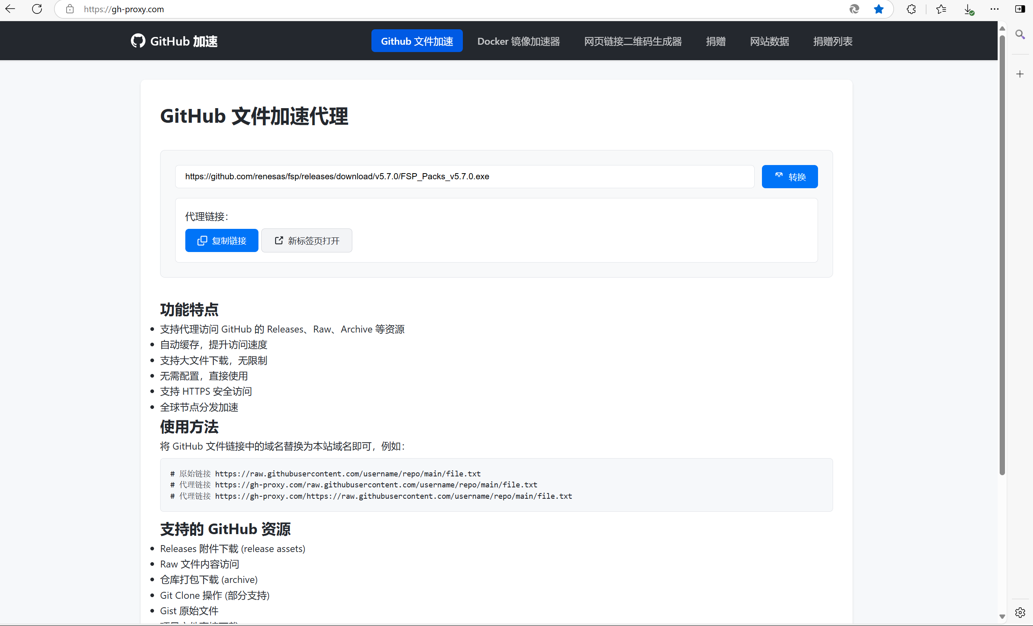
Task: Open the 捐赠列表 menu item
Action: click(833, 41)
